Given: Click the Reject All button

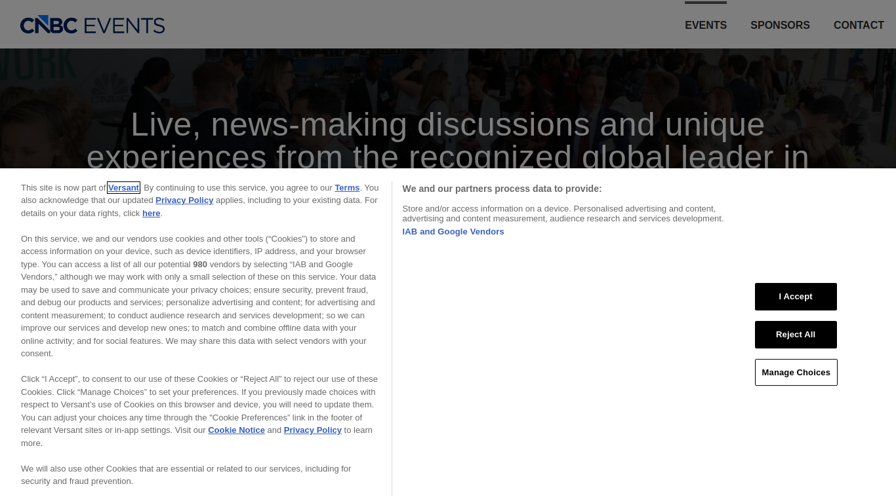Looking at the screenshot, I should (796, 335).
